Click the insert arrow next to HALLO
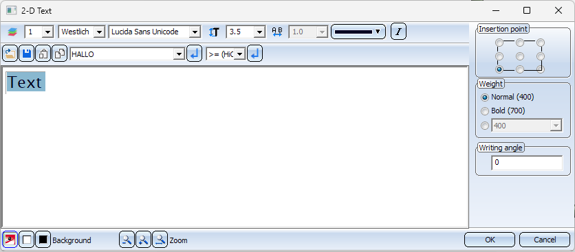 coord(195,54)
